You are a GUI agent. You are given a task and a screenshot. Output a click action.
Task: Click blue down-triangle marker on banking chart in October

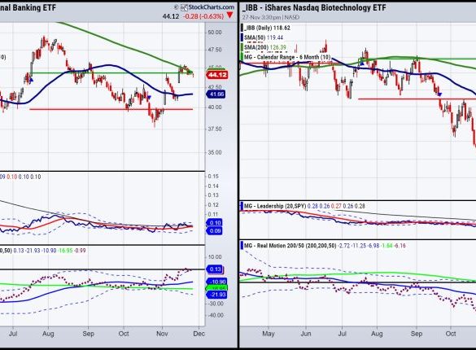point(149,98)
